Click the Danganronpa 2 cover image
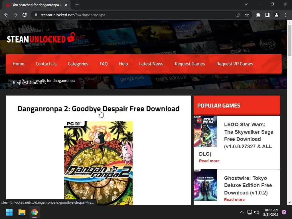 pos(98,163)
